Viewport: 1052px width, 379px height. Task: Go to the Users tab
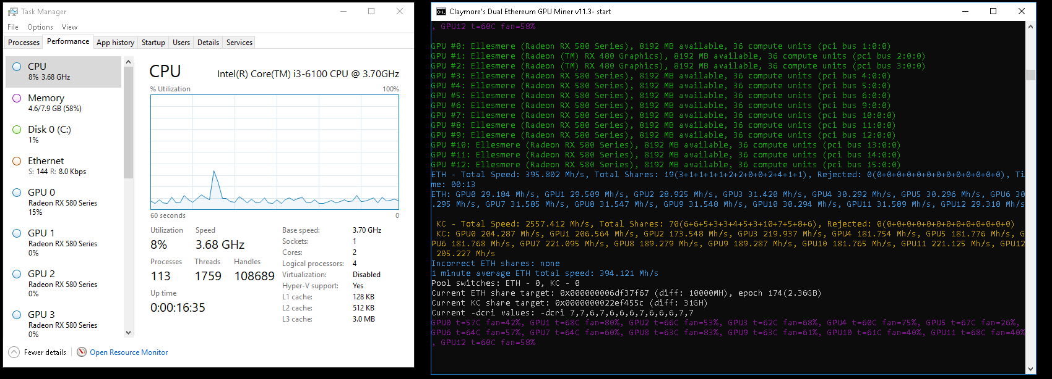click(181, 43)
